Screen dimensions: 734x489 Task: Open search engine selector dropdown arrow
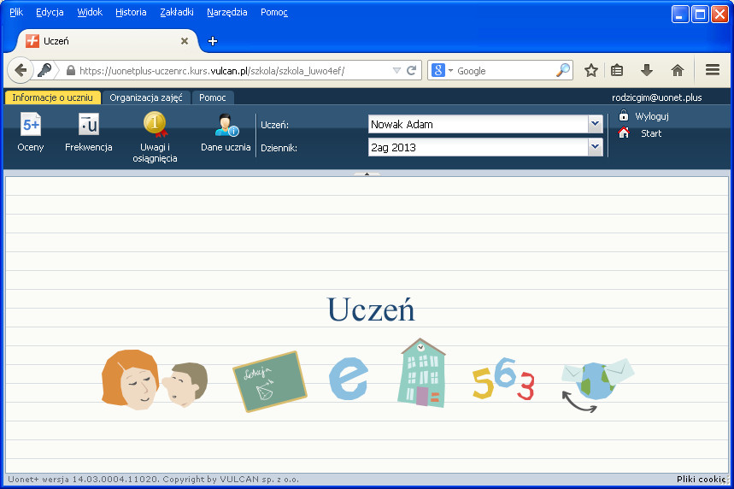pyautogui.click(x=451, y=71)
